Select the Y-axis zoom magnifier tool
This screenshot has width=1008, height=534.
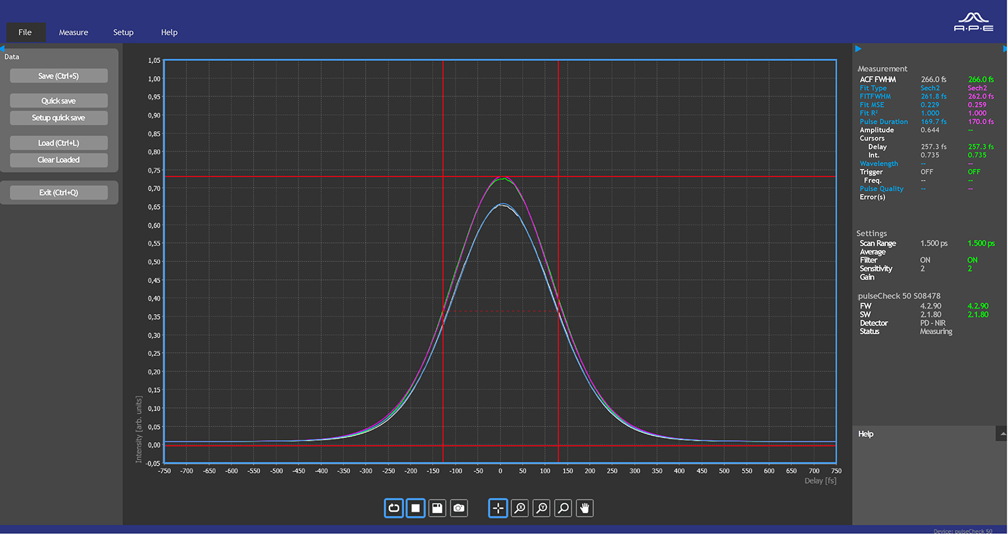coord(541,508)
